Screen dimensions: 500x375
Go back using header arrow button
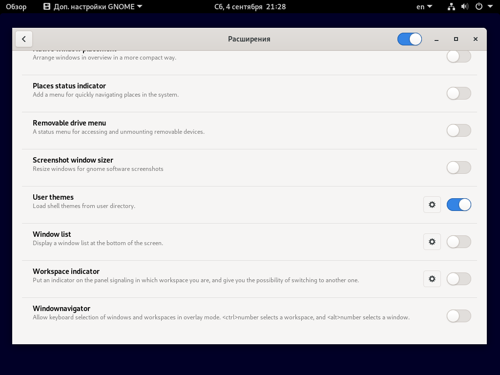pos(24,39)
